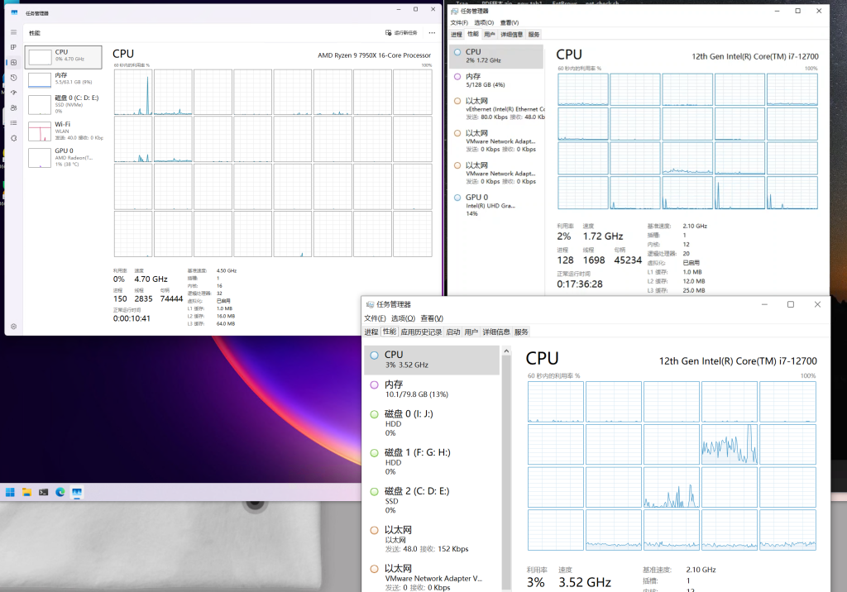Open the 启动 tab

[x=453, y=332]
